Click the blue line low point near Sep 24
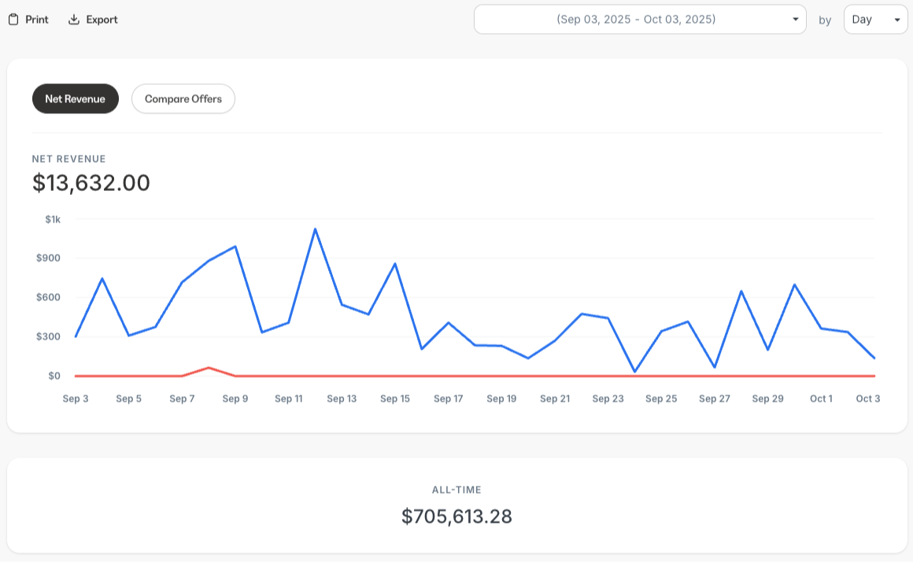The image size is (913, 562). point(634,372)
